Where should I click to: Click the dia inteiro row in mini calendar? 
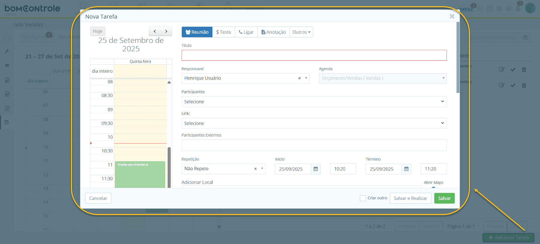click(x=140, y=71)
